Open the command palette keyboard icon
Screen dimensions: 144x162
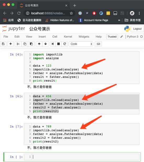[x=98, y=44]
